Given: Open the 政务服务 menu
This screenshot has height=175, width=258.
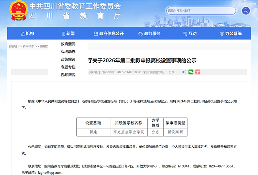Looking at the screenshot, I should pyautogui.click(x=150, y=34).
